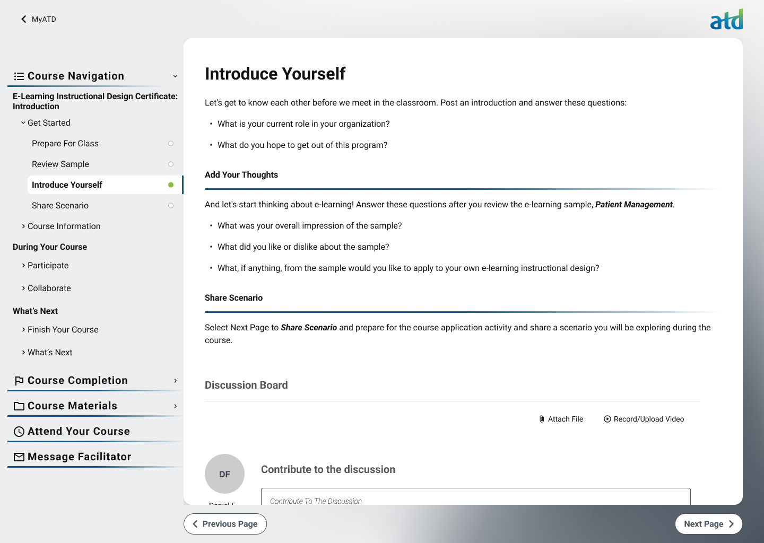Click Prepare For Class completion circle
Image resolution: width=764 pixels, height=543 pixels.
pyautogui.click(x=171, y=144)
